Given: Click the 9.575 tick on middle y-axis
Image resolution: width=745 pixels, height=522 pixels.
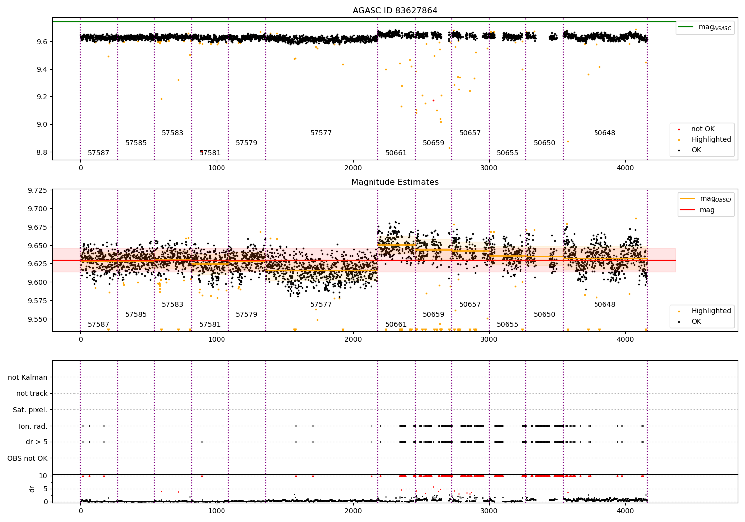Looking at the screenshot, I should click(38, 301).
